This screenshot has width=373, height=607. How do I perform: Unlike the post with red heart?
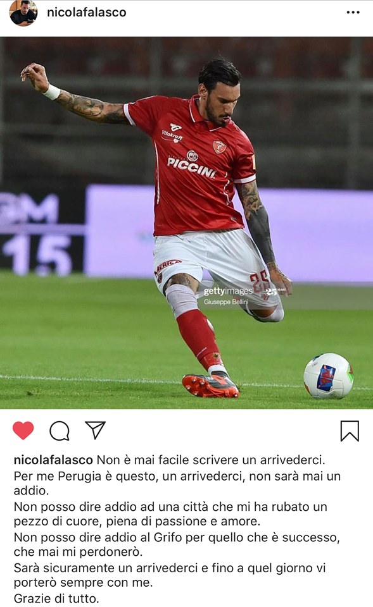tap(23, 430)
